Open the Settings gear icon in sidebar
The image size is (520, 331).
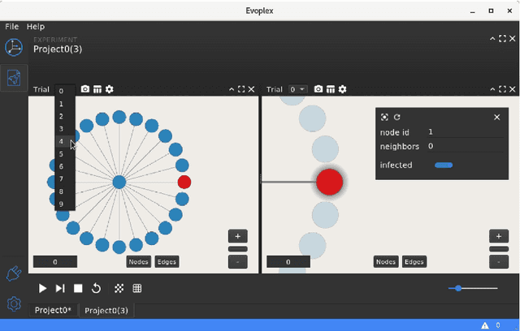pos(14,304)
